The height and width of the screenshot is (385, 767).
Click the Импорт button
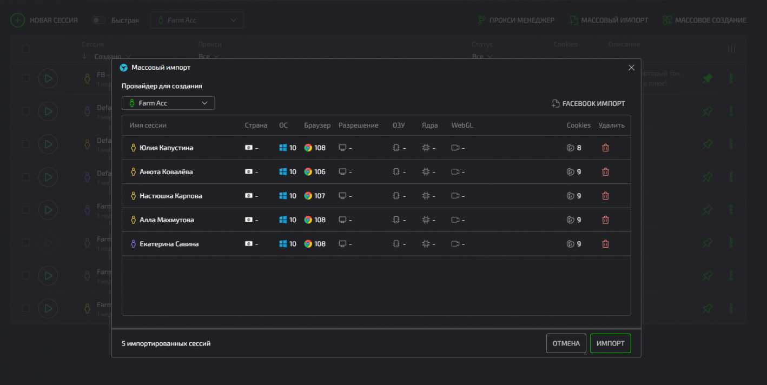611,343
